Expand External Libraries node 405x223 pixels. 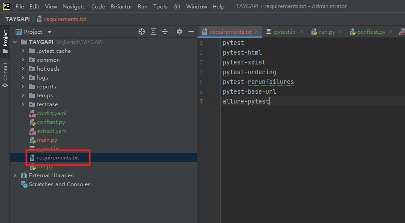tap(15, 175)
